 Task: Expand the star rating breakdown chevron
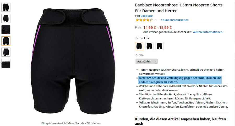pos(155,20)
